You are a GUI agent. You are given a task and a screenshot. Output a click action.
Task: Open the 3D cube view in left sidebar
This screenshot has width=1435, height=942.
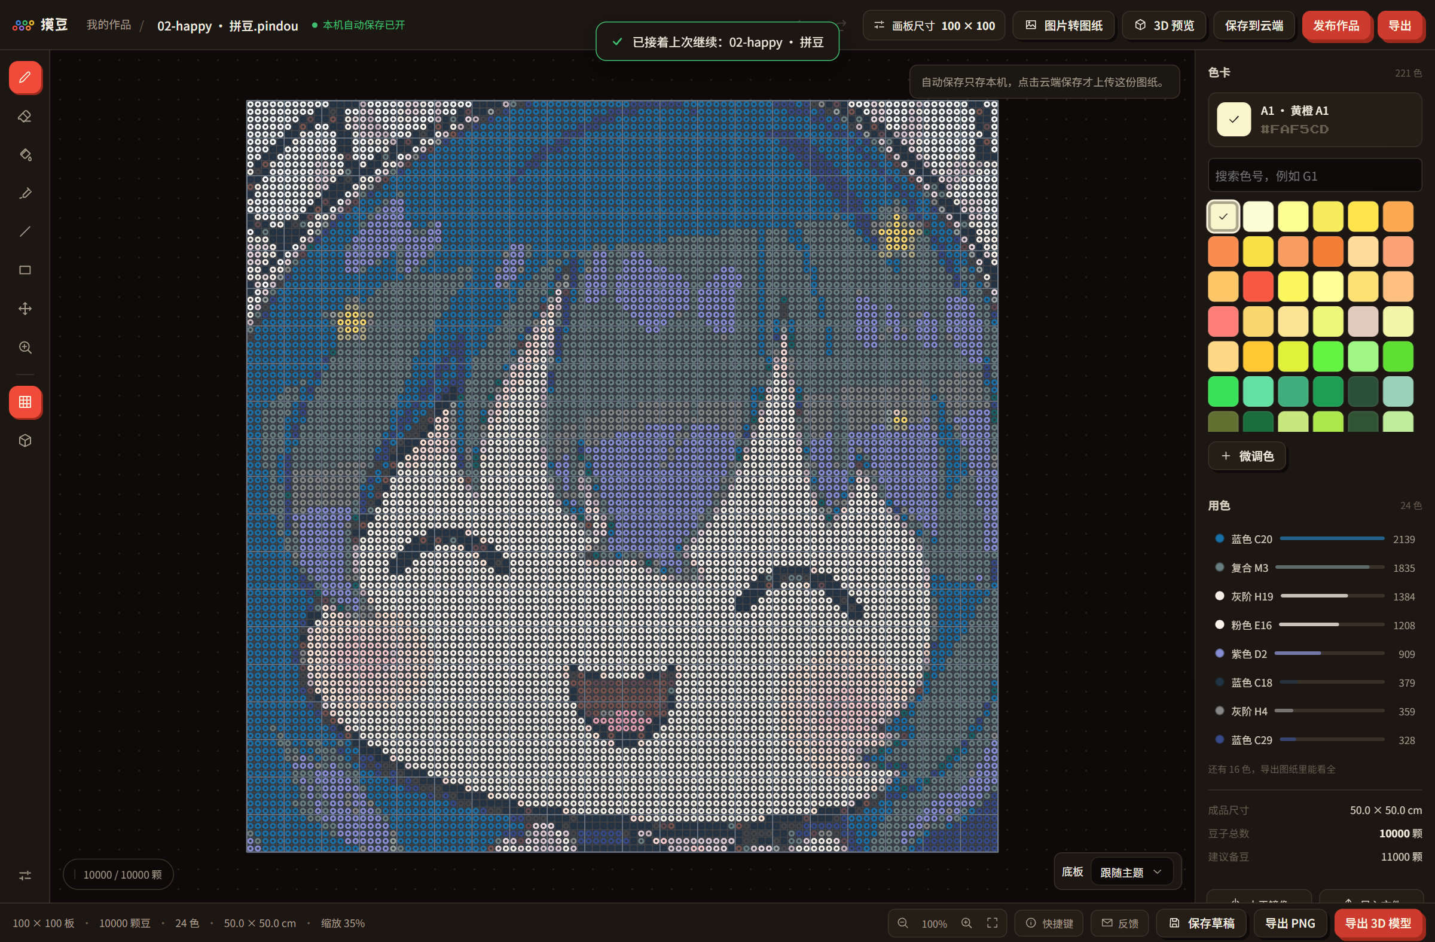[25, 441]
